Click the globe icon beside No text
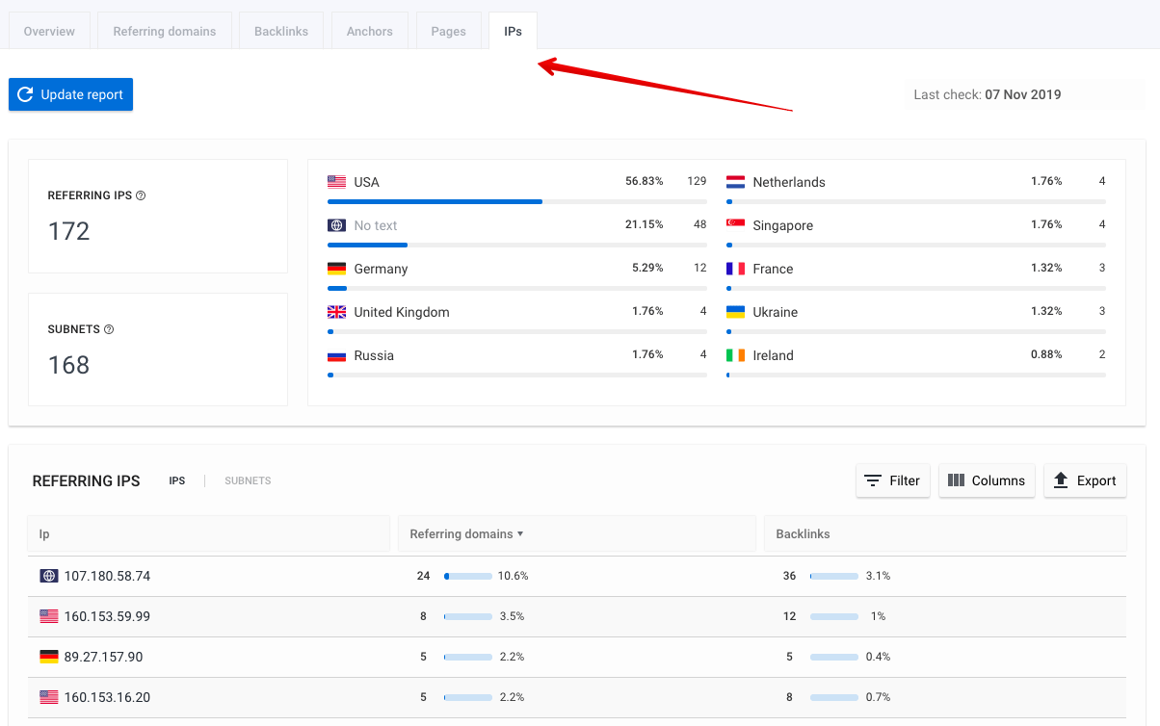Screen dimensions: 1160x726 [336, 225]
